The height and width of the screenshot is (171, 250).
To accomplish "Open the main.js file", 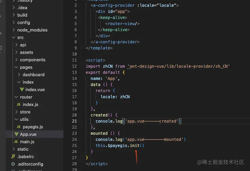I will (27, 142).
